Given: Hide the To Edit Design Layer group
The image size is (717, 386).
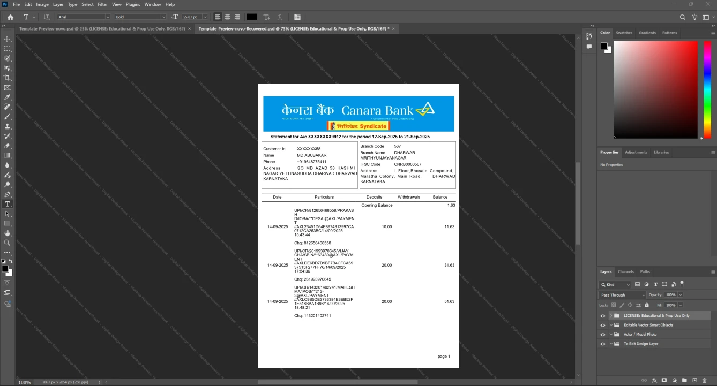Looking at the screenshot, I should [x=603, y=344].
